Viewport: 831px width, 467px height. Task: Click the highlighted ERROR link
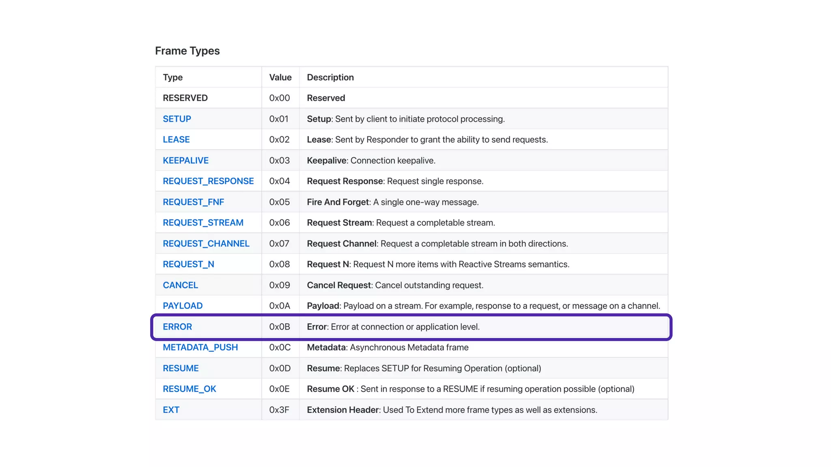point(177,327)
